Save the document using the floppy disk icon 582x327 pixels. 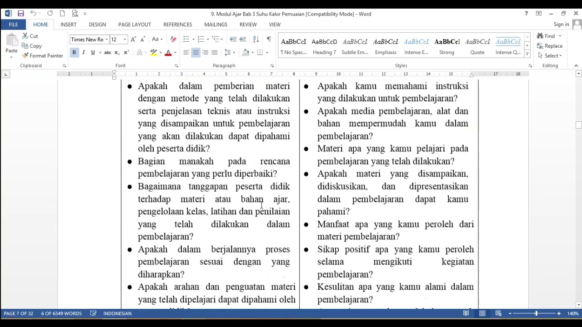click(21, 14)
